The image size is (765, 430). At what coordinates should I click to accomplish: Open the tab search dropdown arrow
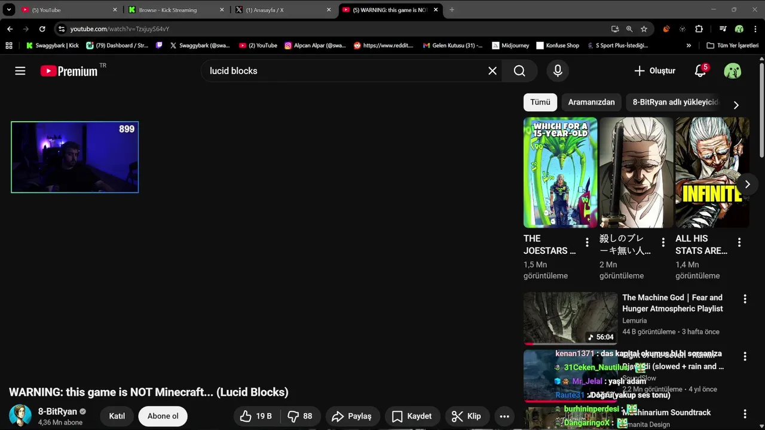pyautogui.click(x=9, y=10)
